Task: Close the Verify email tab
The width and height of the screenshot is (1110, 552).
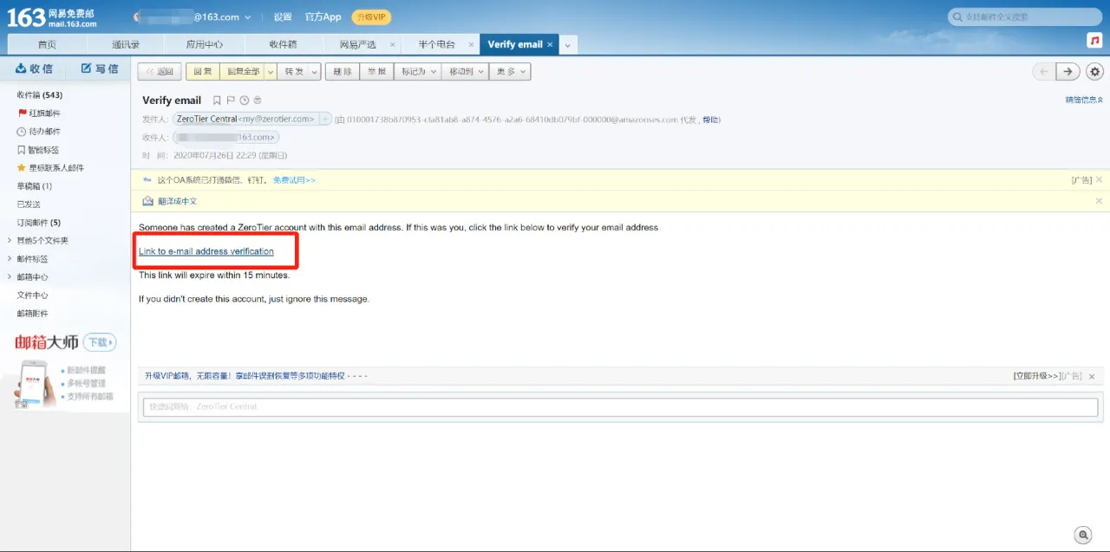Action: click(x=550, y=44)
